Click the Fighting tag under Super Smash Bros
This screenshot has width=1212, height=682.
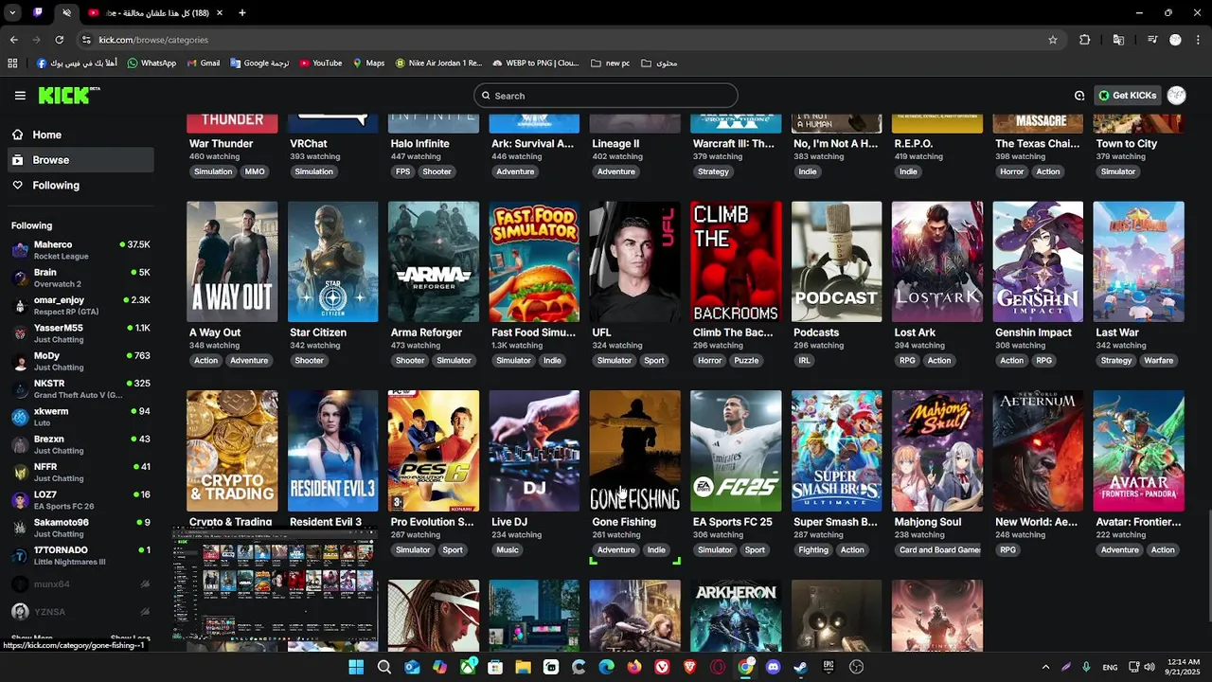tap(813, 550)
